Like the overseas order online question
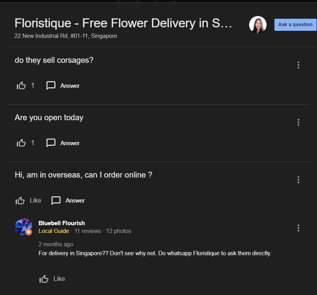 point(20,201)
